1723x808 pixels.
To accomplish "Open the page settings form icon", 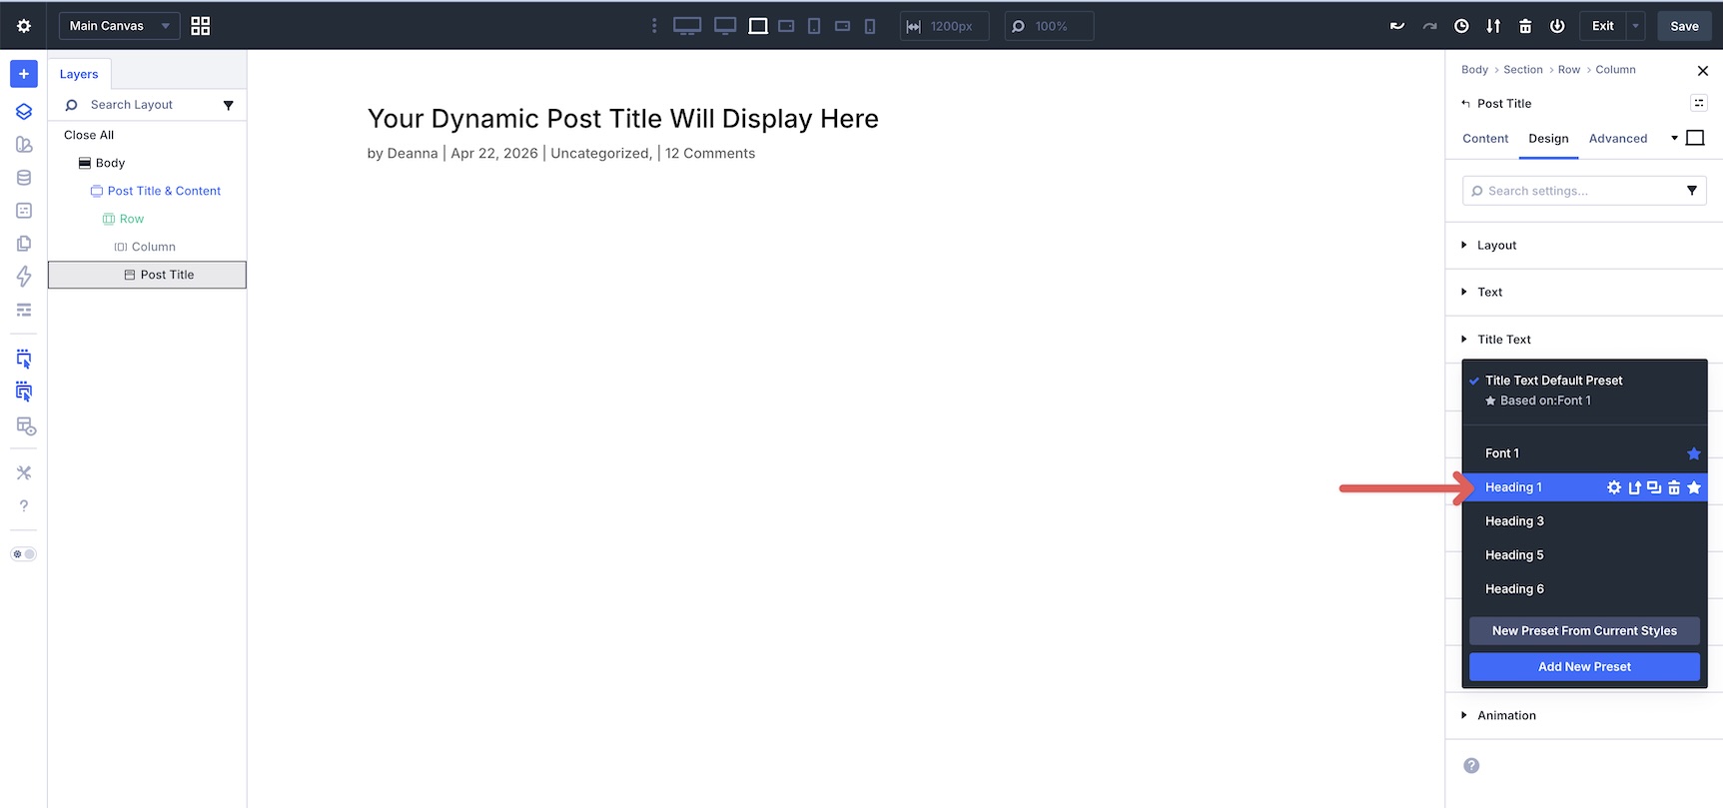I will click(x=24, y=210).
